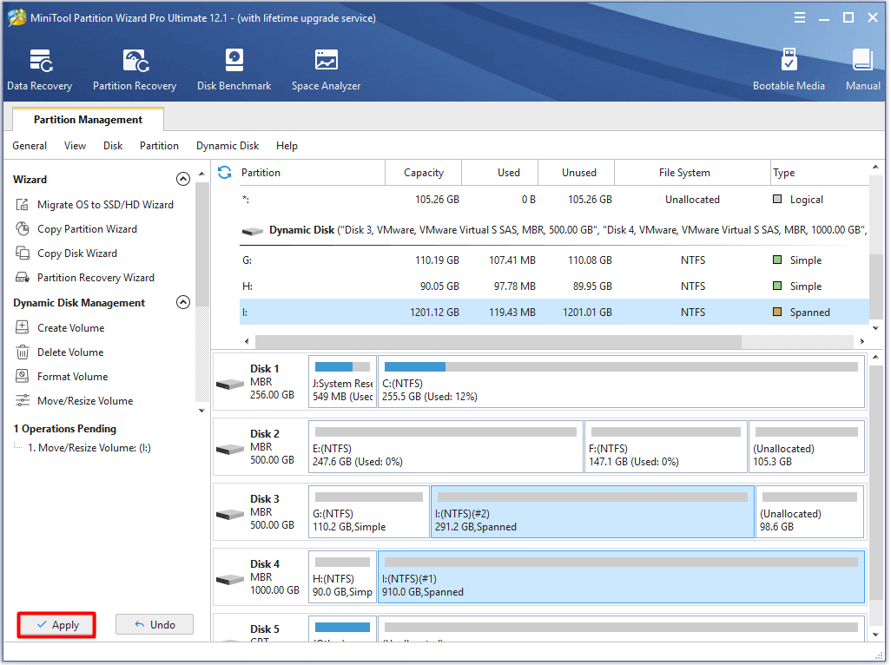
Task: Apply the pending operations
Action: coord(56,625)
